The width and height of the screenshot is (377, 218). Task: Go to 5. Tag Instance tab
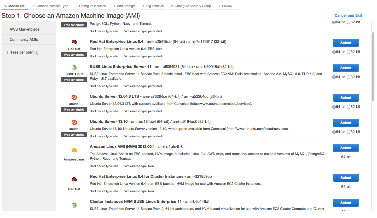pos(153,6)
